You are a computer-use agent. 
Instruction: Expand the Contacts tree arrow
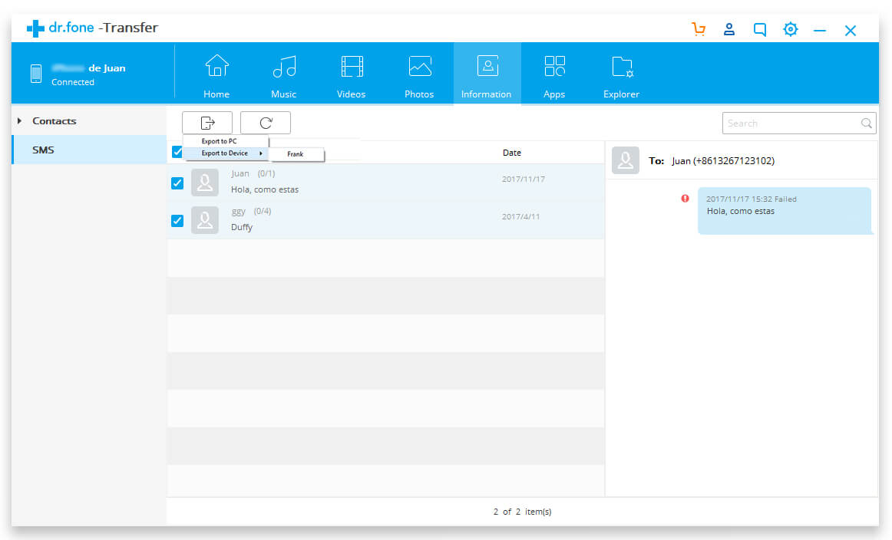pyautogui.click(x=19, y=121)
